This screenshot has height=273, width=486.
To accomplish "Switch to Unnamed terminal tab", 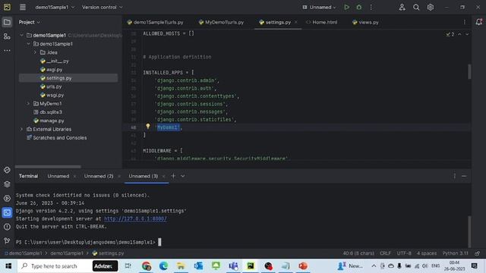I will pyautogui.click(x=58, y=176).
